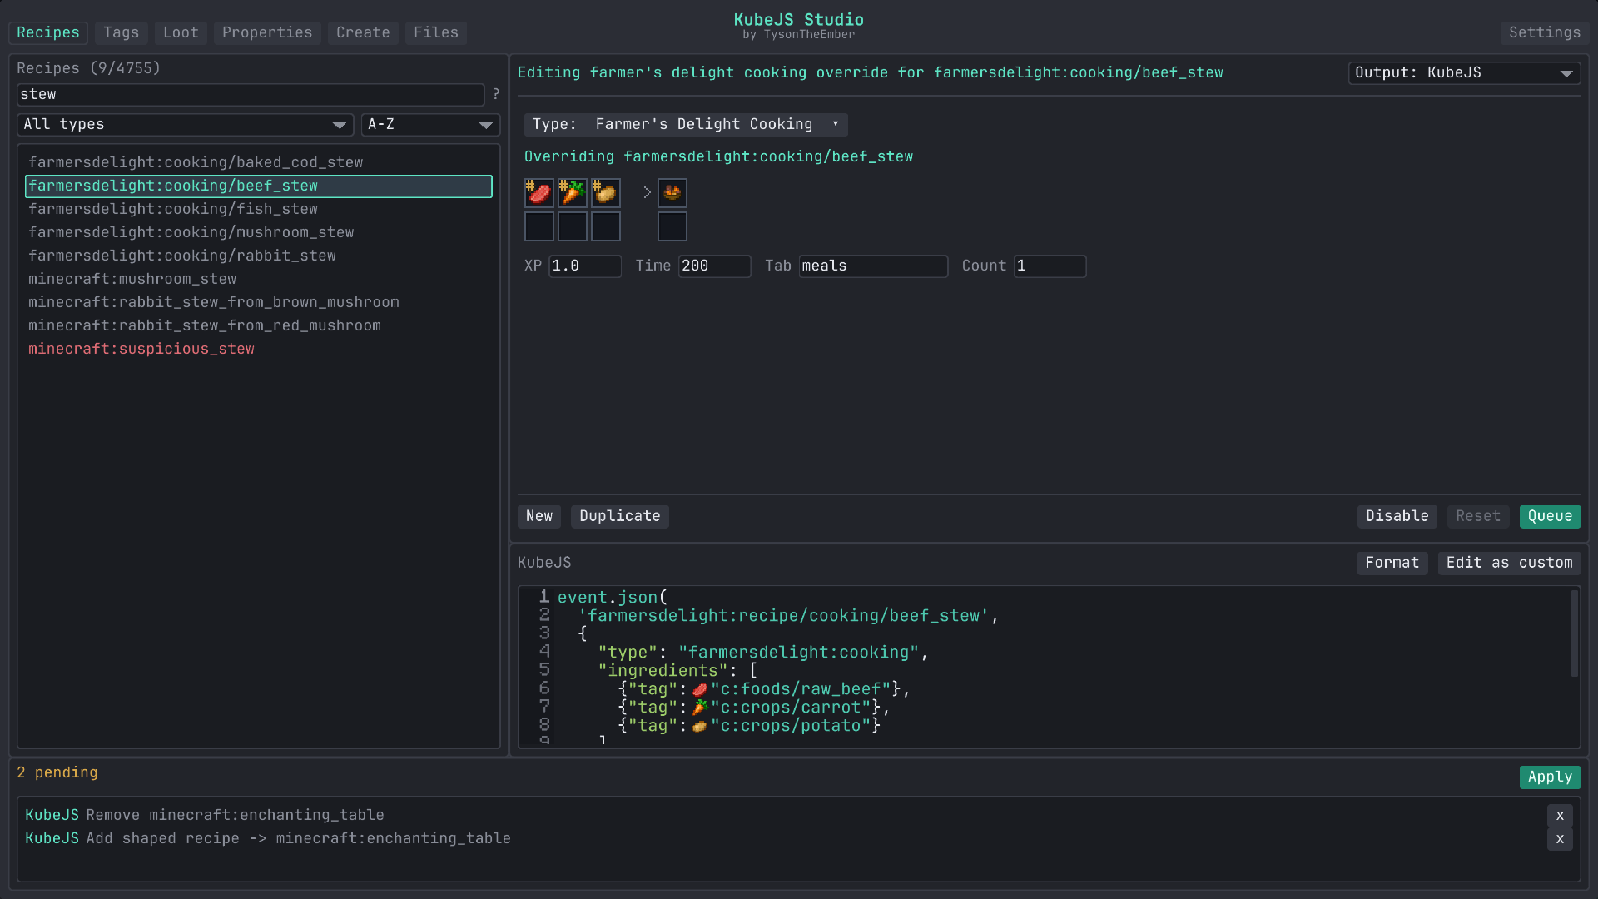Click the 'farmersdelight:recipe/cooking/beef_stew' code line
The width and height of the screenshot is (1598, 899).
tap(787, 616)
